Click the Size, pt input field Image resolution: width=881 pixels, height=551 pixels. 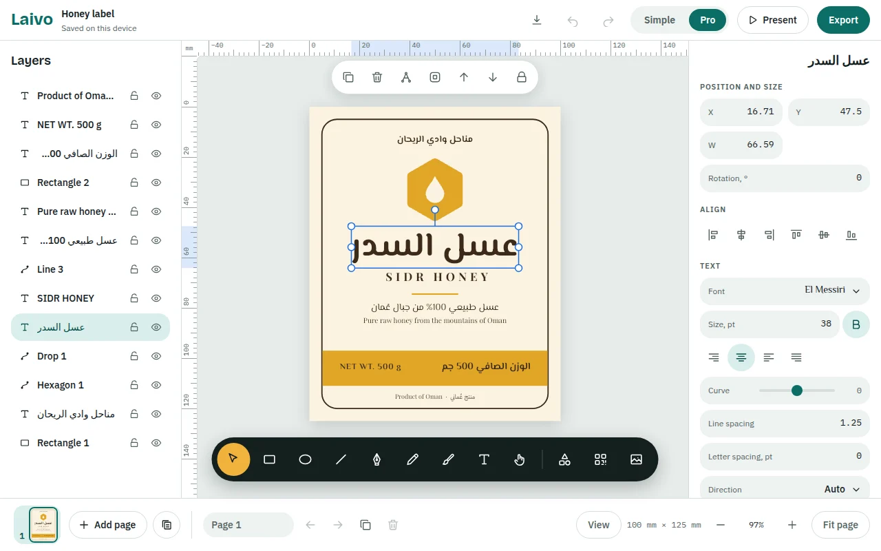click(769, 324)
